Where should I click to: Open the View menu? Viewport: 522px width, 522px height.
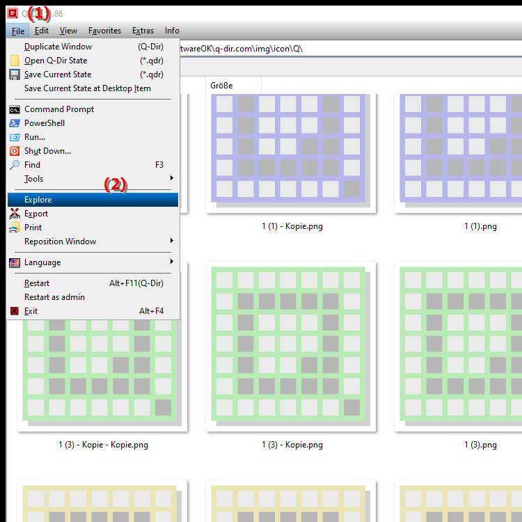(x=68, y=31)
